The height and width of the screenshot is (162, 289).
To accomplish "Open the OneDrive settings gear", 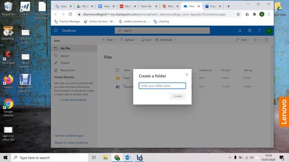I will click(249, 31).
